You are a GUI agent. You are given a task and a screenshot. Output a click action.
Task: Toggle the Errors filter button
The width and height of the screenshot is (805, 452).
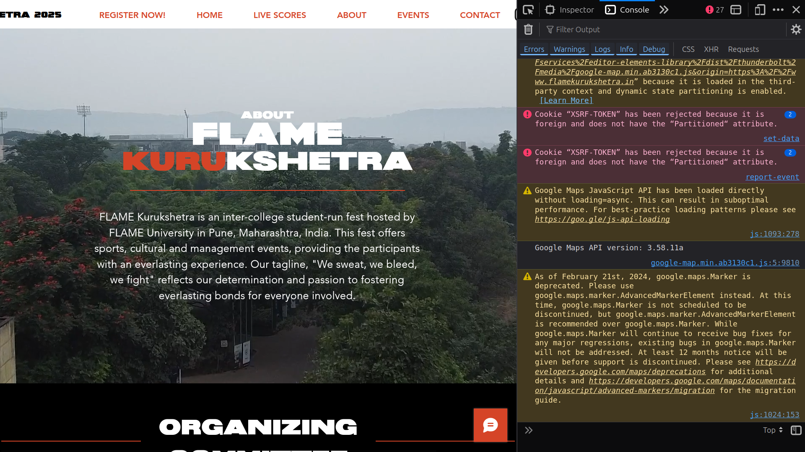tap(534, 49)
